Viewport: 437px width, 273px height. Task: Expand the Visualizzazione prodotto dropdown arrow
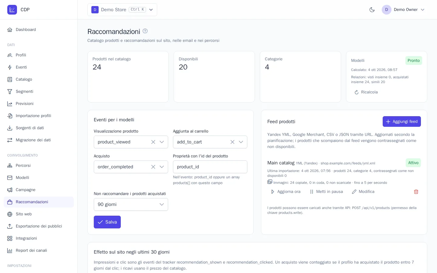coord(162,142)
